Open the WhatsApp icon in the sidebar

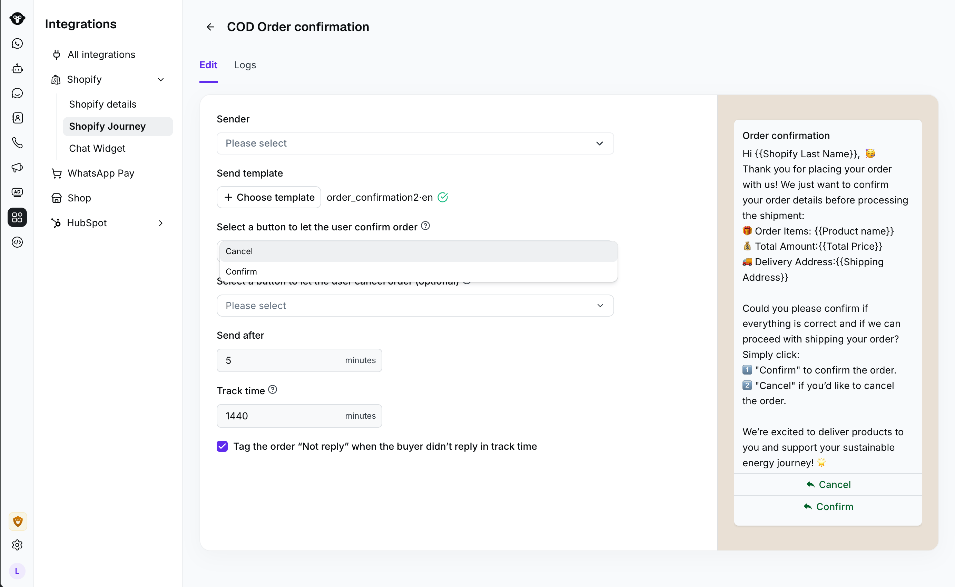[x=17, y=43]
